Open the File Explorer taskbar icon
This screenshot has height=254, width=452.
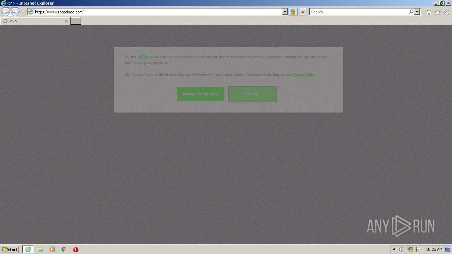(40, 249)
